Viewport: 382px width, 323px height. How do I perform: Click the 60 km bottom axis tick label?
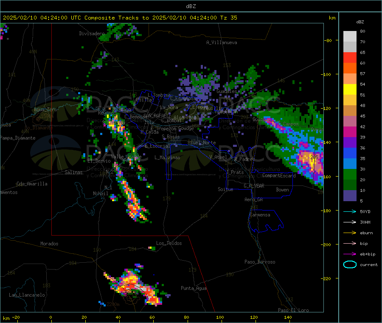[152, 317]
